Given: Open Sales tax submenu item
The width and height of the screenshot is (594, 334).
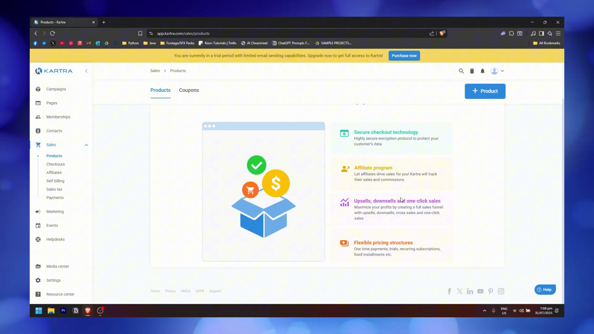Looking at the screenshot, I should click(x=54, y=189).
